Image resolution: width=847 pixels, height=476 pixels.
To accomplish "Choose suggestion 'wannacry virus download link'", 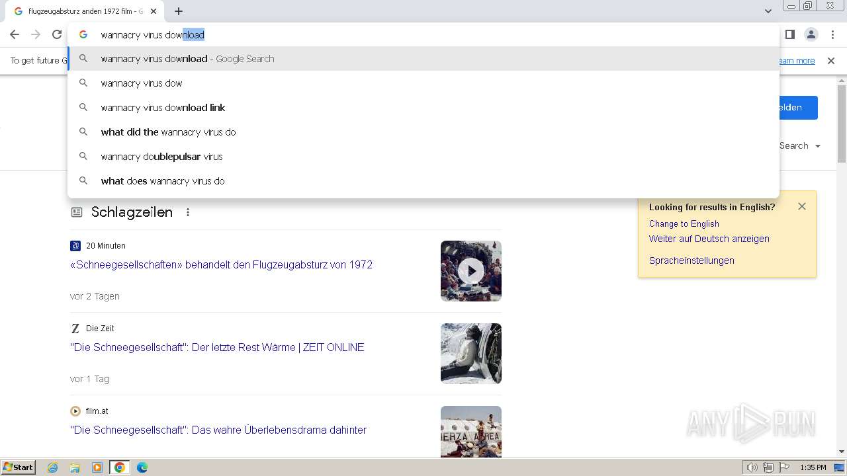I will click(x=423, y=108).
